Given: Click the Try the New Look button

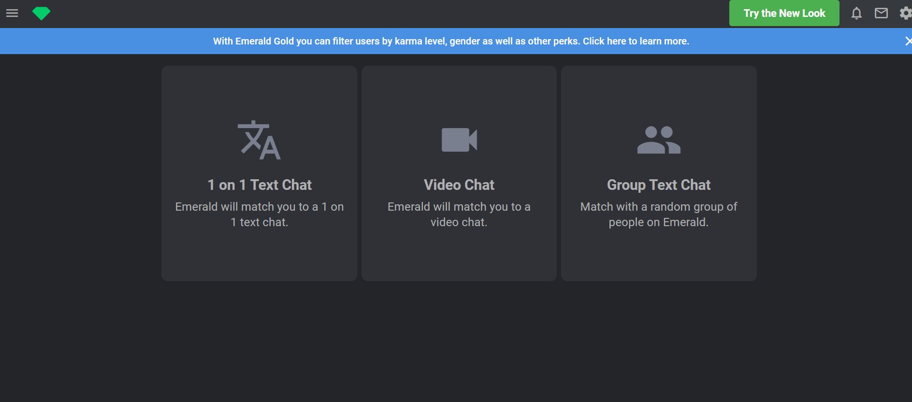Looking at the screenshot, I should pos(784,13).
